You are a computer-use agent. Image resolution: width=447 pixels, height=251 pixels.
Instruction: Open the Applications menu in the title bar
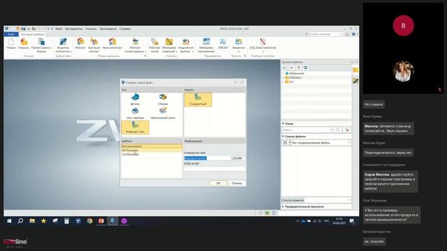point(108,29)
